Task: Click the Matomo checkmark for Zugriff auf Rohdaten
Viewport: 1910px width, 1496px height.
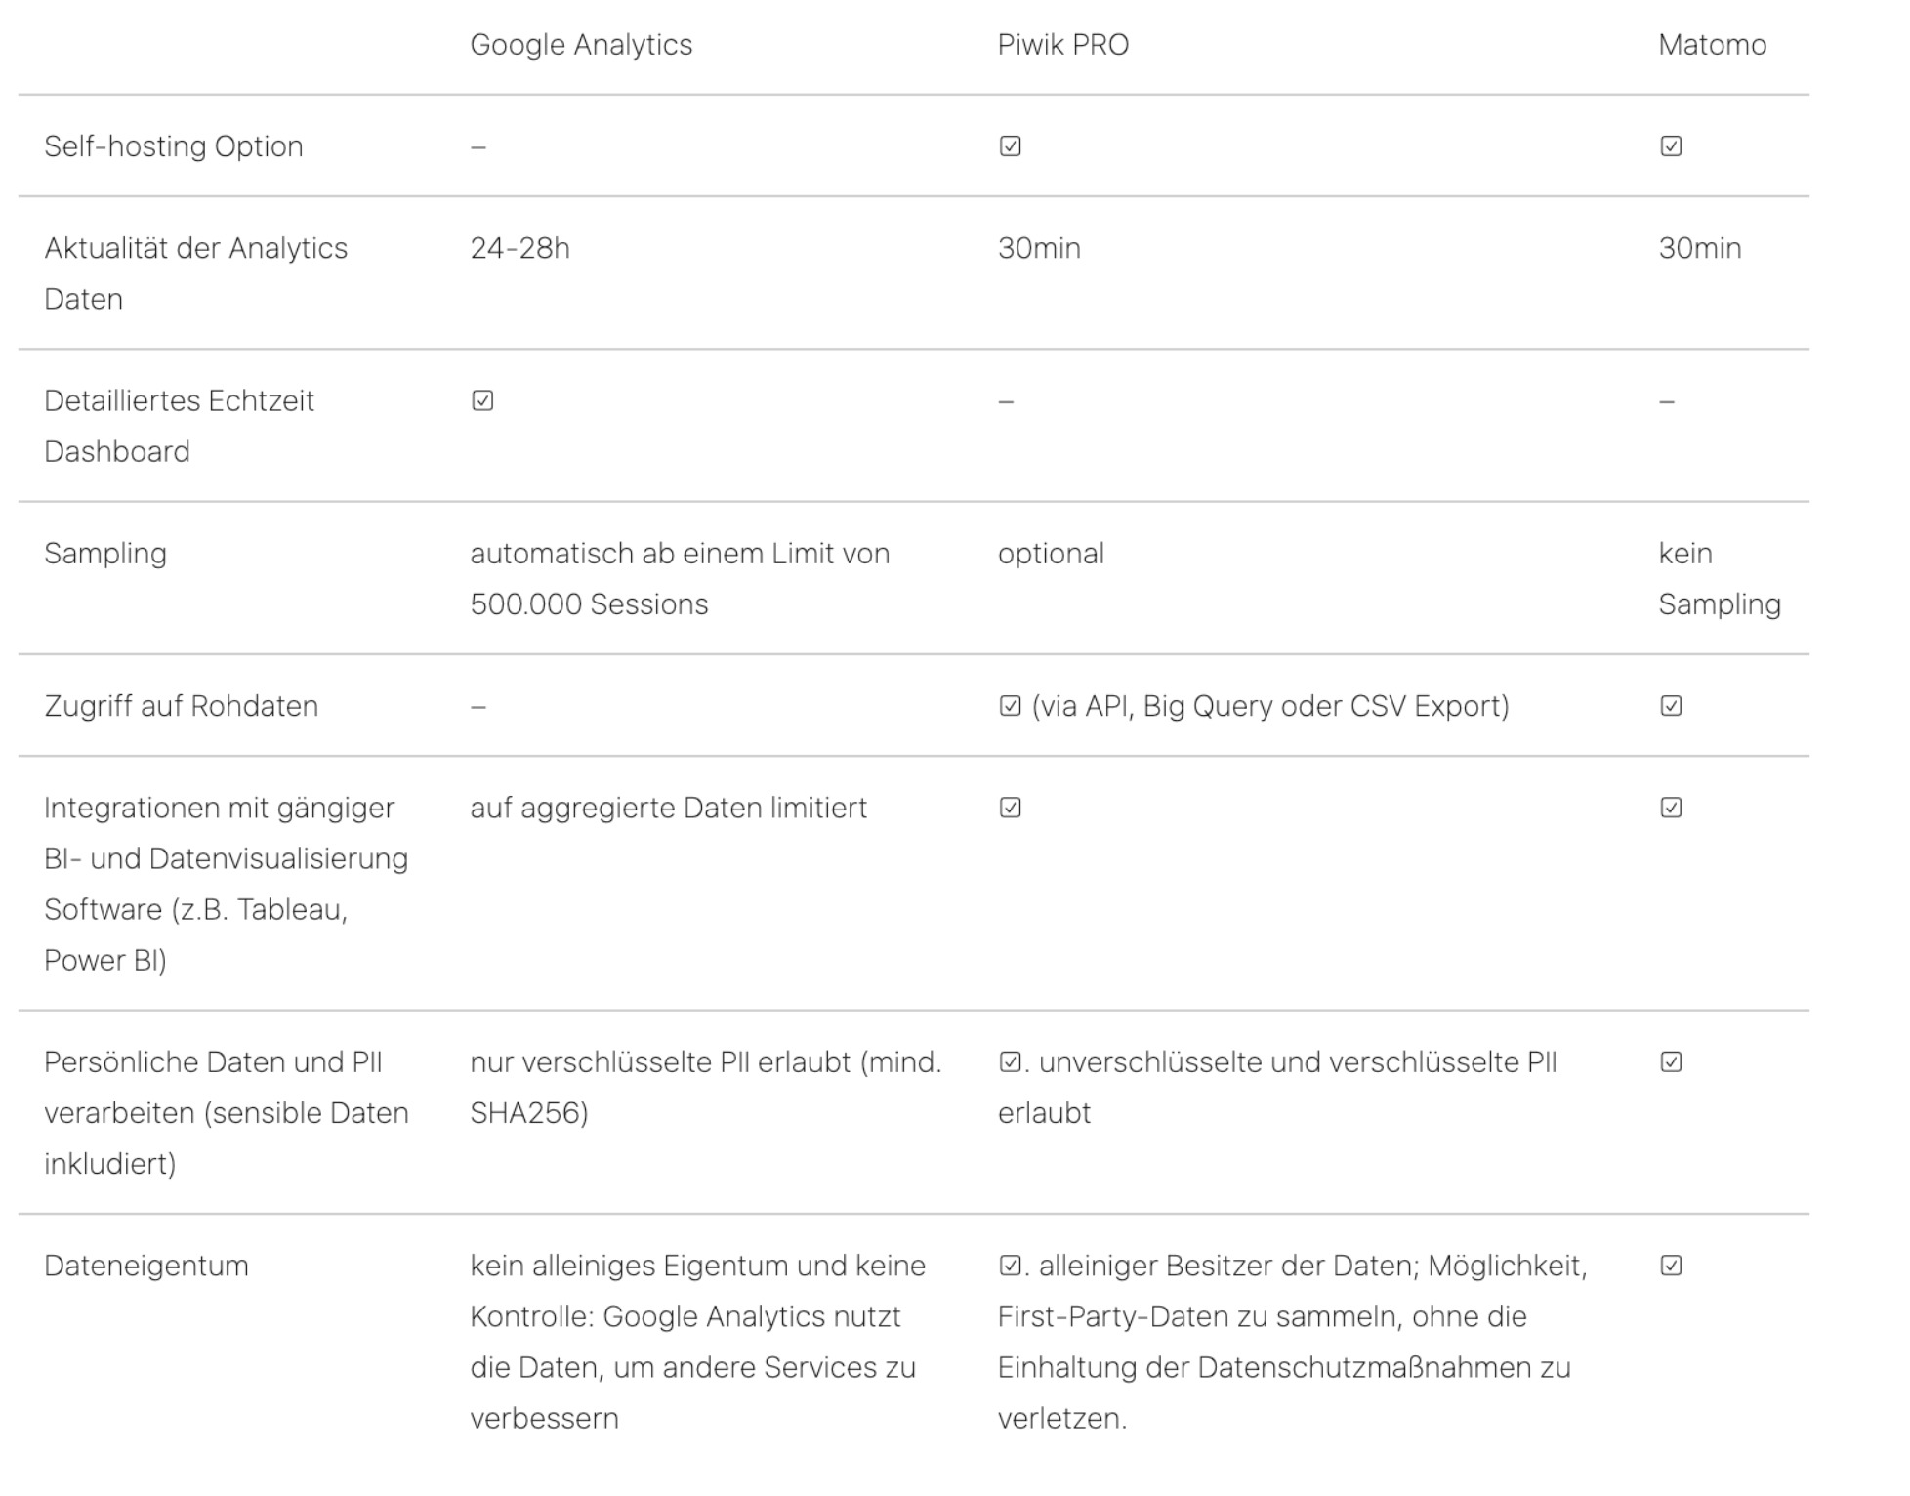Action: click(x=1670, y=706)
